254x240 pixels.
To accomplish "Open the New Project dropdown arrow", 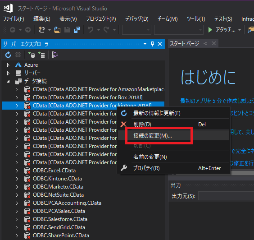I will [50, 30].
